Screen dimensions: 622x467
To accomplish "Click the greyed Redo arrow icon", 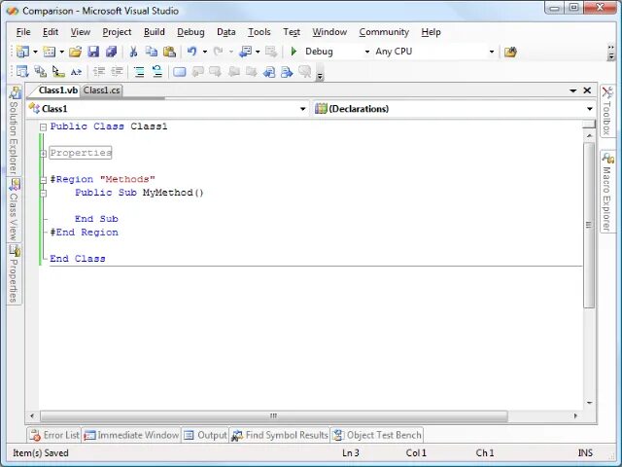I will 218,52.
